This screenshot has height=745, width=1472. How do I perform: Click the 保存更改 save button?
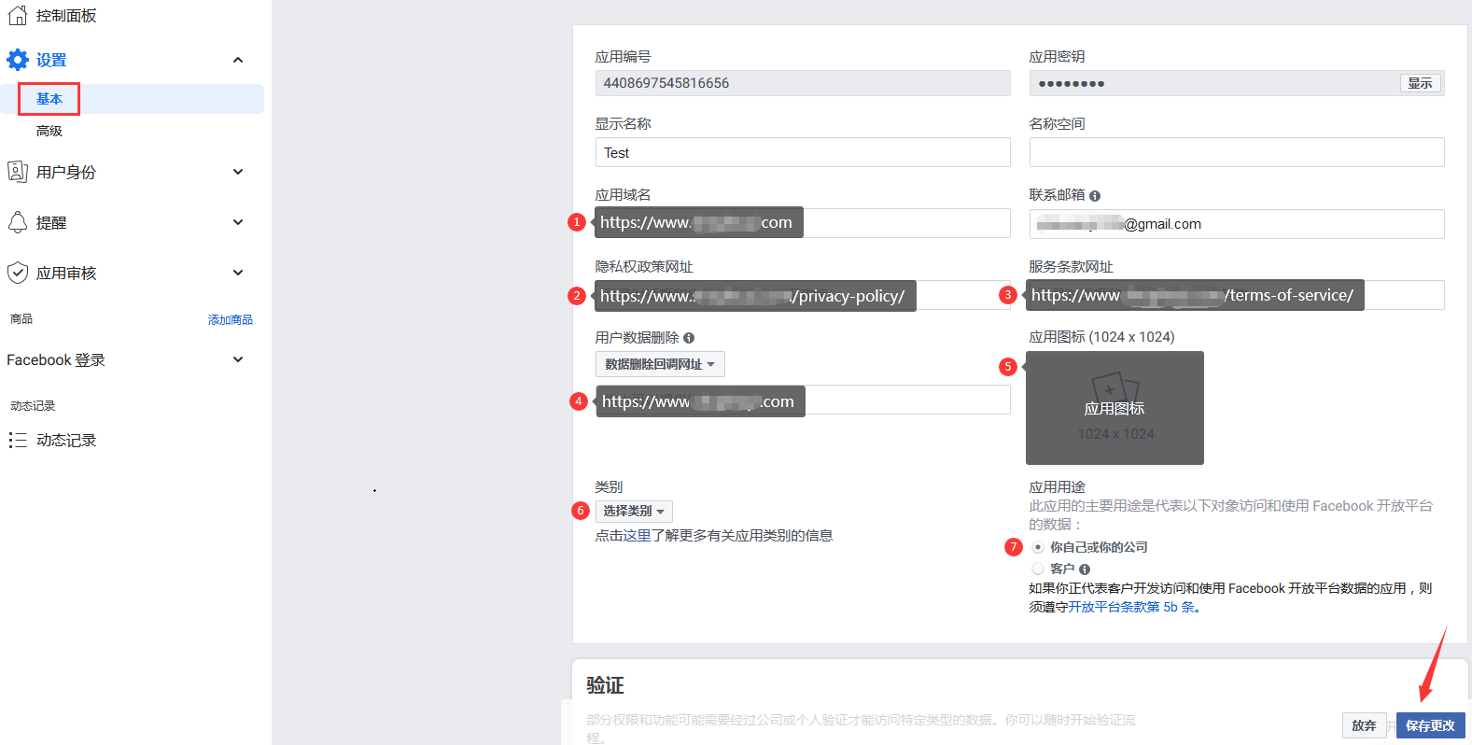point(1430,725)
